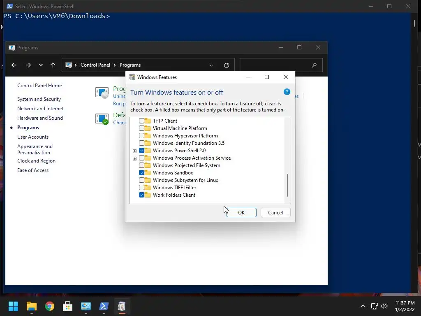This screenshot has width=421, height=316.
Task: Maximize the Windows Features dialog
Action: coord(267,77)
